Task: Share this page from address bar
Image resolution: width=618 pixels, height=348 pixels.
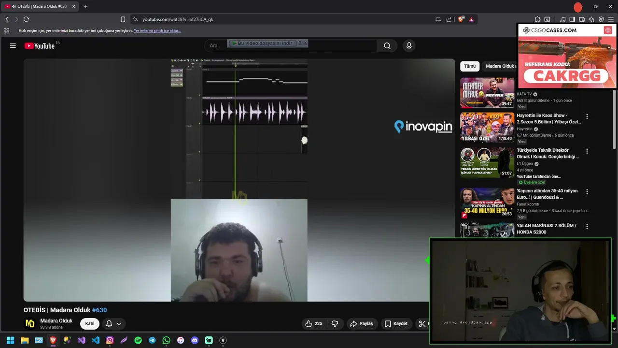Action: pos(449,19)
